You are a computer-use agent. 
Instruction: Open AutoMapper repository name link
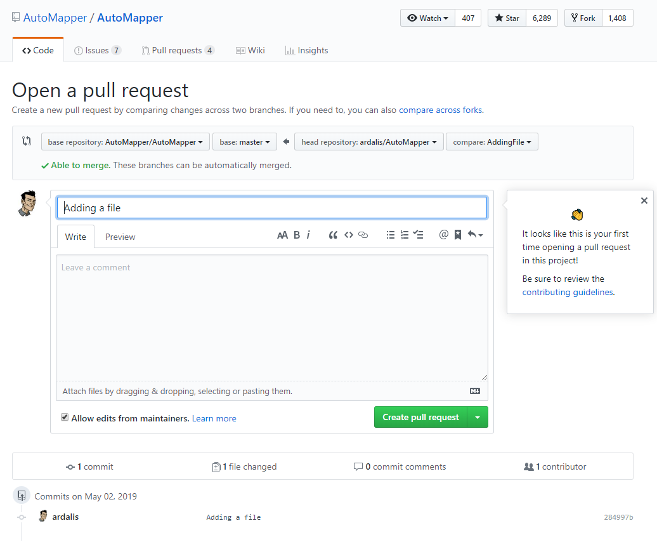130,18
